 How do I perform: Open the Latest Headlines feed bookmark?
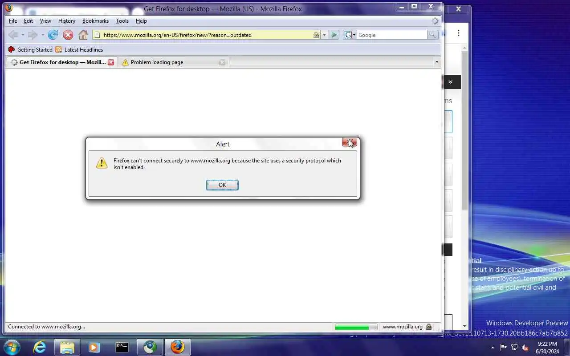point(79,50)
